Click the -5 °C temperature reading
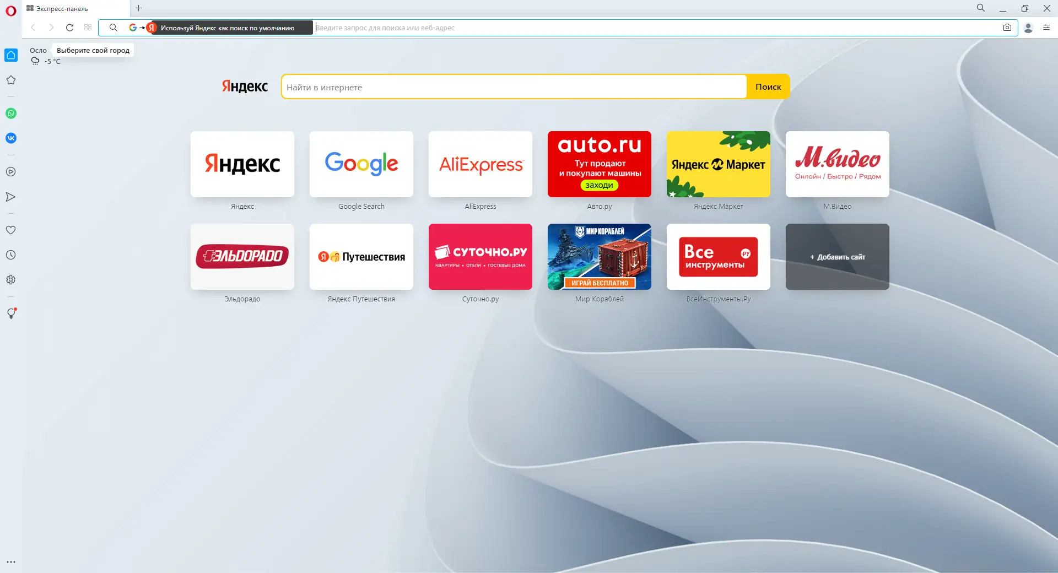The image size is (1058, 573). point(52,61)
